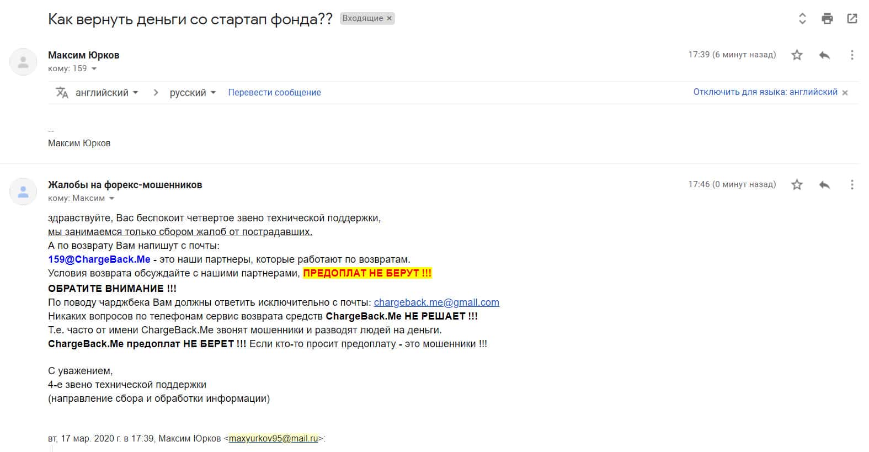Expand all messages in the thread
The width and height of the screenshot is (869, 452).
point(802,19)
